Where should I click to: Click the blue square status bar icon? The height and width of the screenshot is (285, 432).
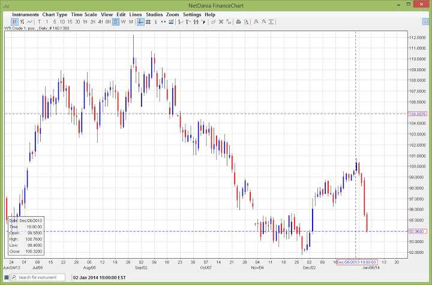[x=5, y=278]
